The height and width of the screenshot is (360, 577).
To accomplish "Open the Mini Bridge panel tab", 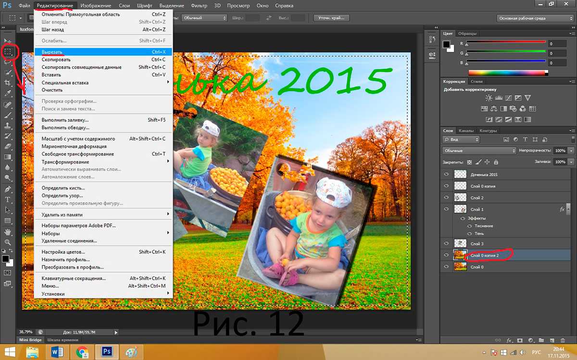I will click(x=30, y=340).
